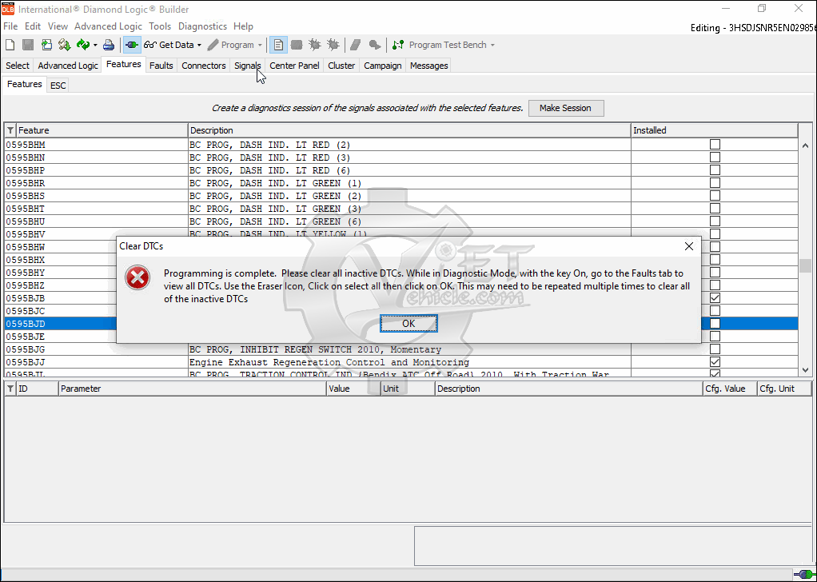817x582 pixels.
Task: Toggle Installed checkbox for 0595BHU
Action: point(715,221)
